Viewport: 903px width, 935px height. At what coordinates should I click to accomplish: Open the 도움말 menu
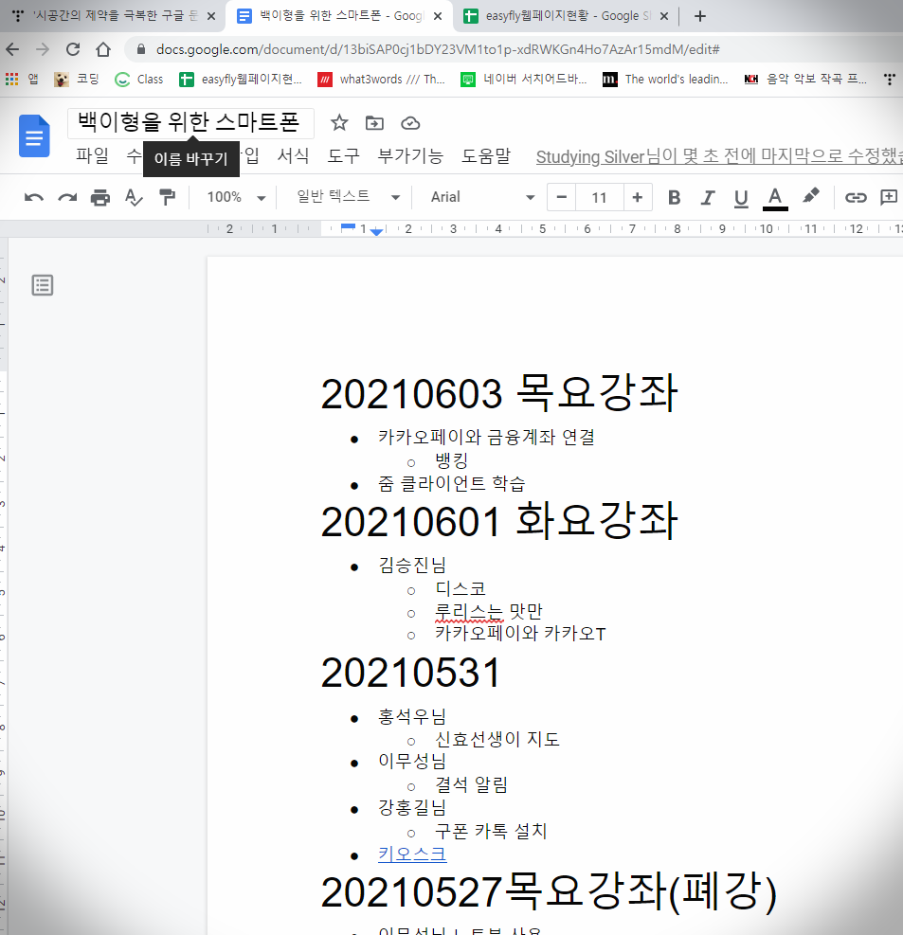coord(486,155)
